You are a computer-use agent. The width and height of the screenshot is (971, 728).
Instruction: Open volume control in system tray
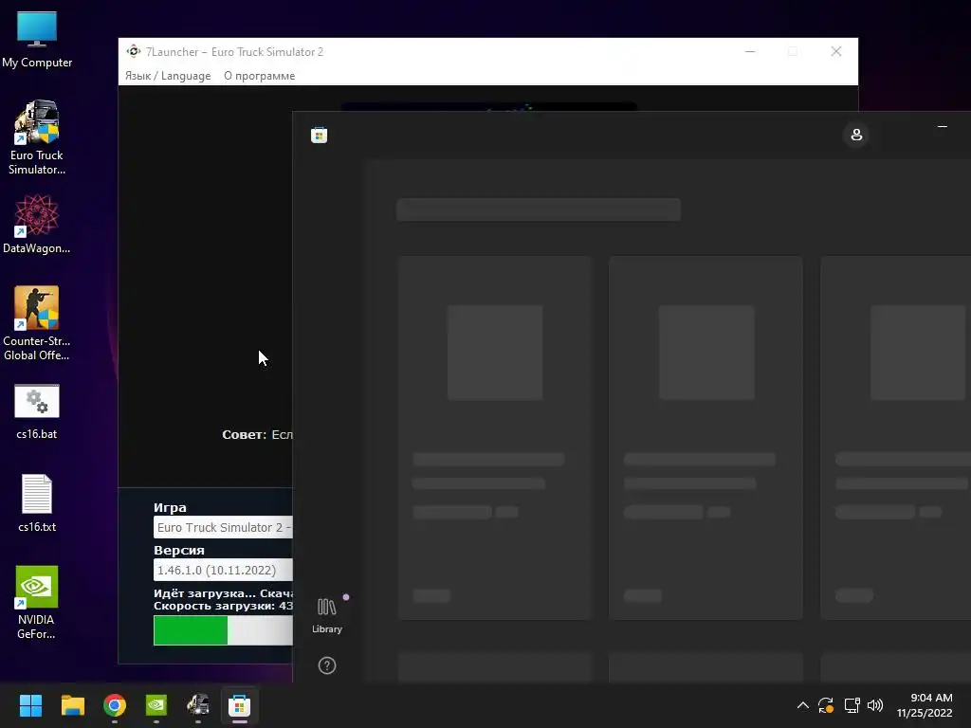pyautogui.click(x=875, y=705)
